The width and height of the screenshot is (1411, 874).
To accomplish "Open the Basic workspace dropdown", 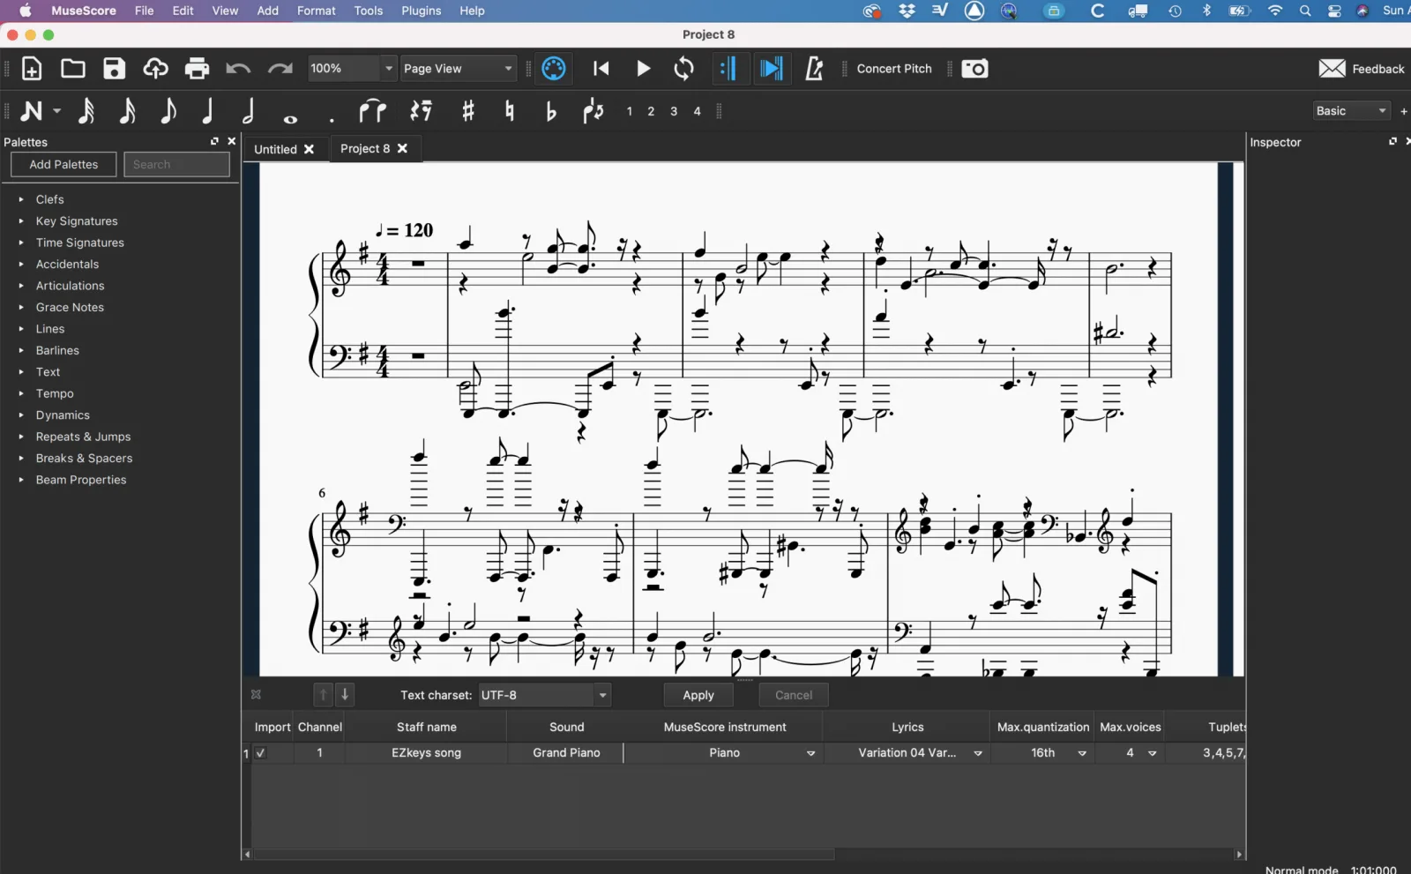I will pyautogui.click(x=1351, y=111).
